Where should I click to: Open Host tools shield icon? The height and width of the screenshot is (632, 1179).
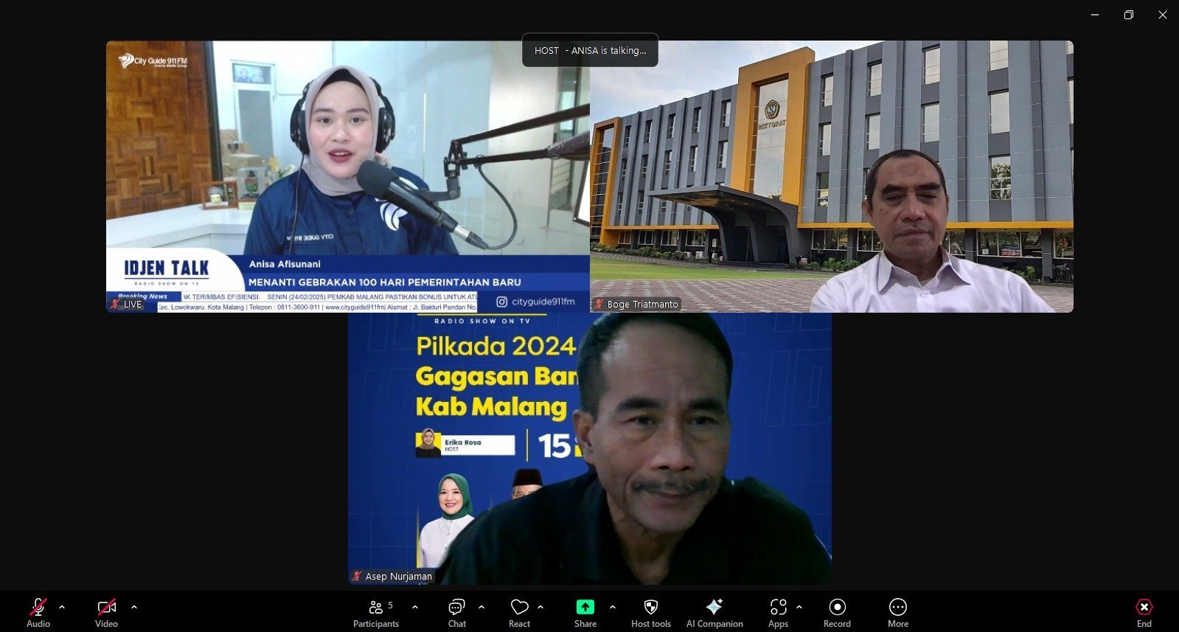tap(650, 611)
